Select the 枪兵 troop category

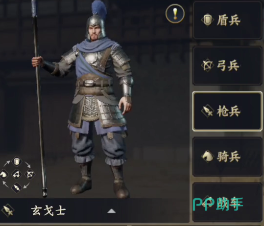(x=227, y=111)
